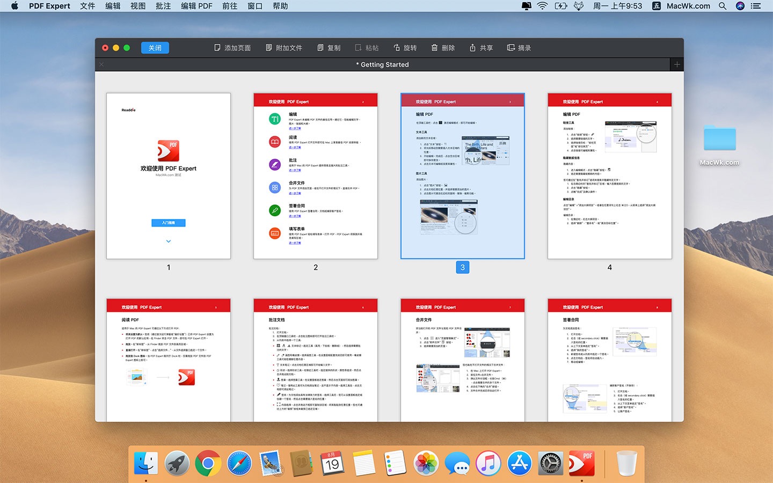Select page 4 thumbnail with 链接工具
Screen dimensions: 773x483
610,176
